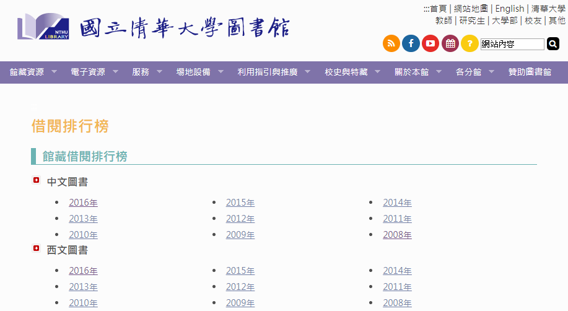Viewport: 568px width, 311px height.
Task: Open the 各分館 menu
Action: click(x=469, y=72)
